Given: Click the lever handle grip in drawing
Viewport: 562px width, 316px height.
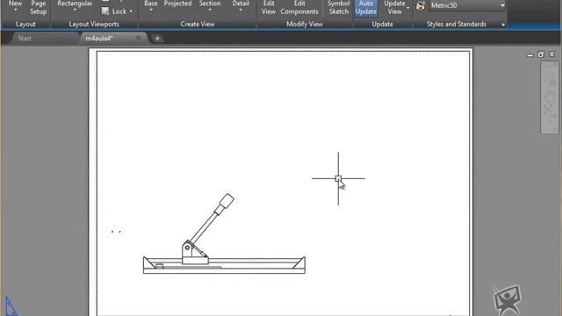Looking at the screenshot, I should click(x=227, y=201).
